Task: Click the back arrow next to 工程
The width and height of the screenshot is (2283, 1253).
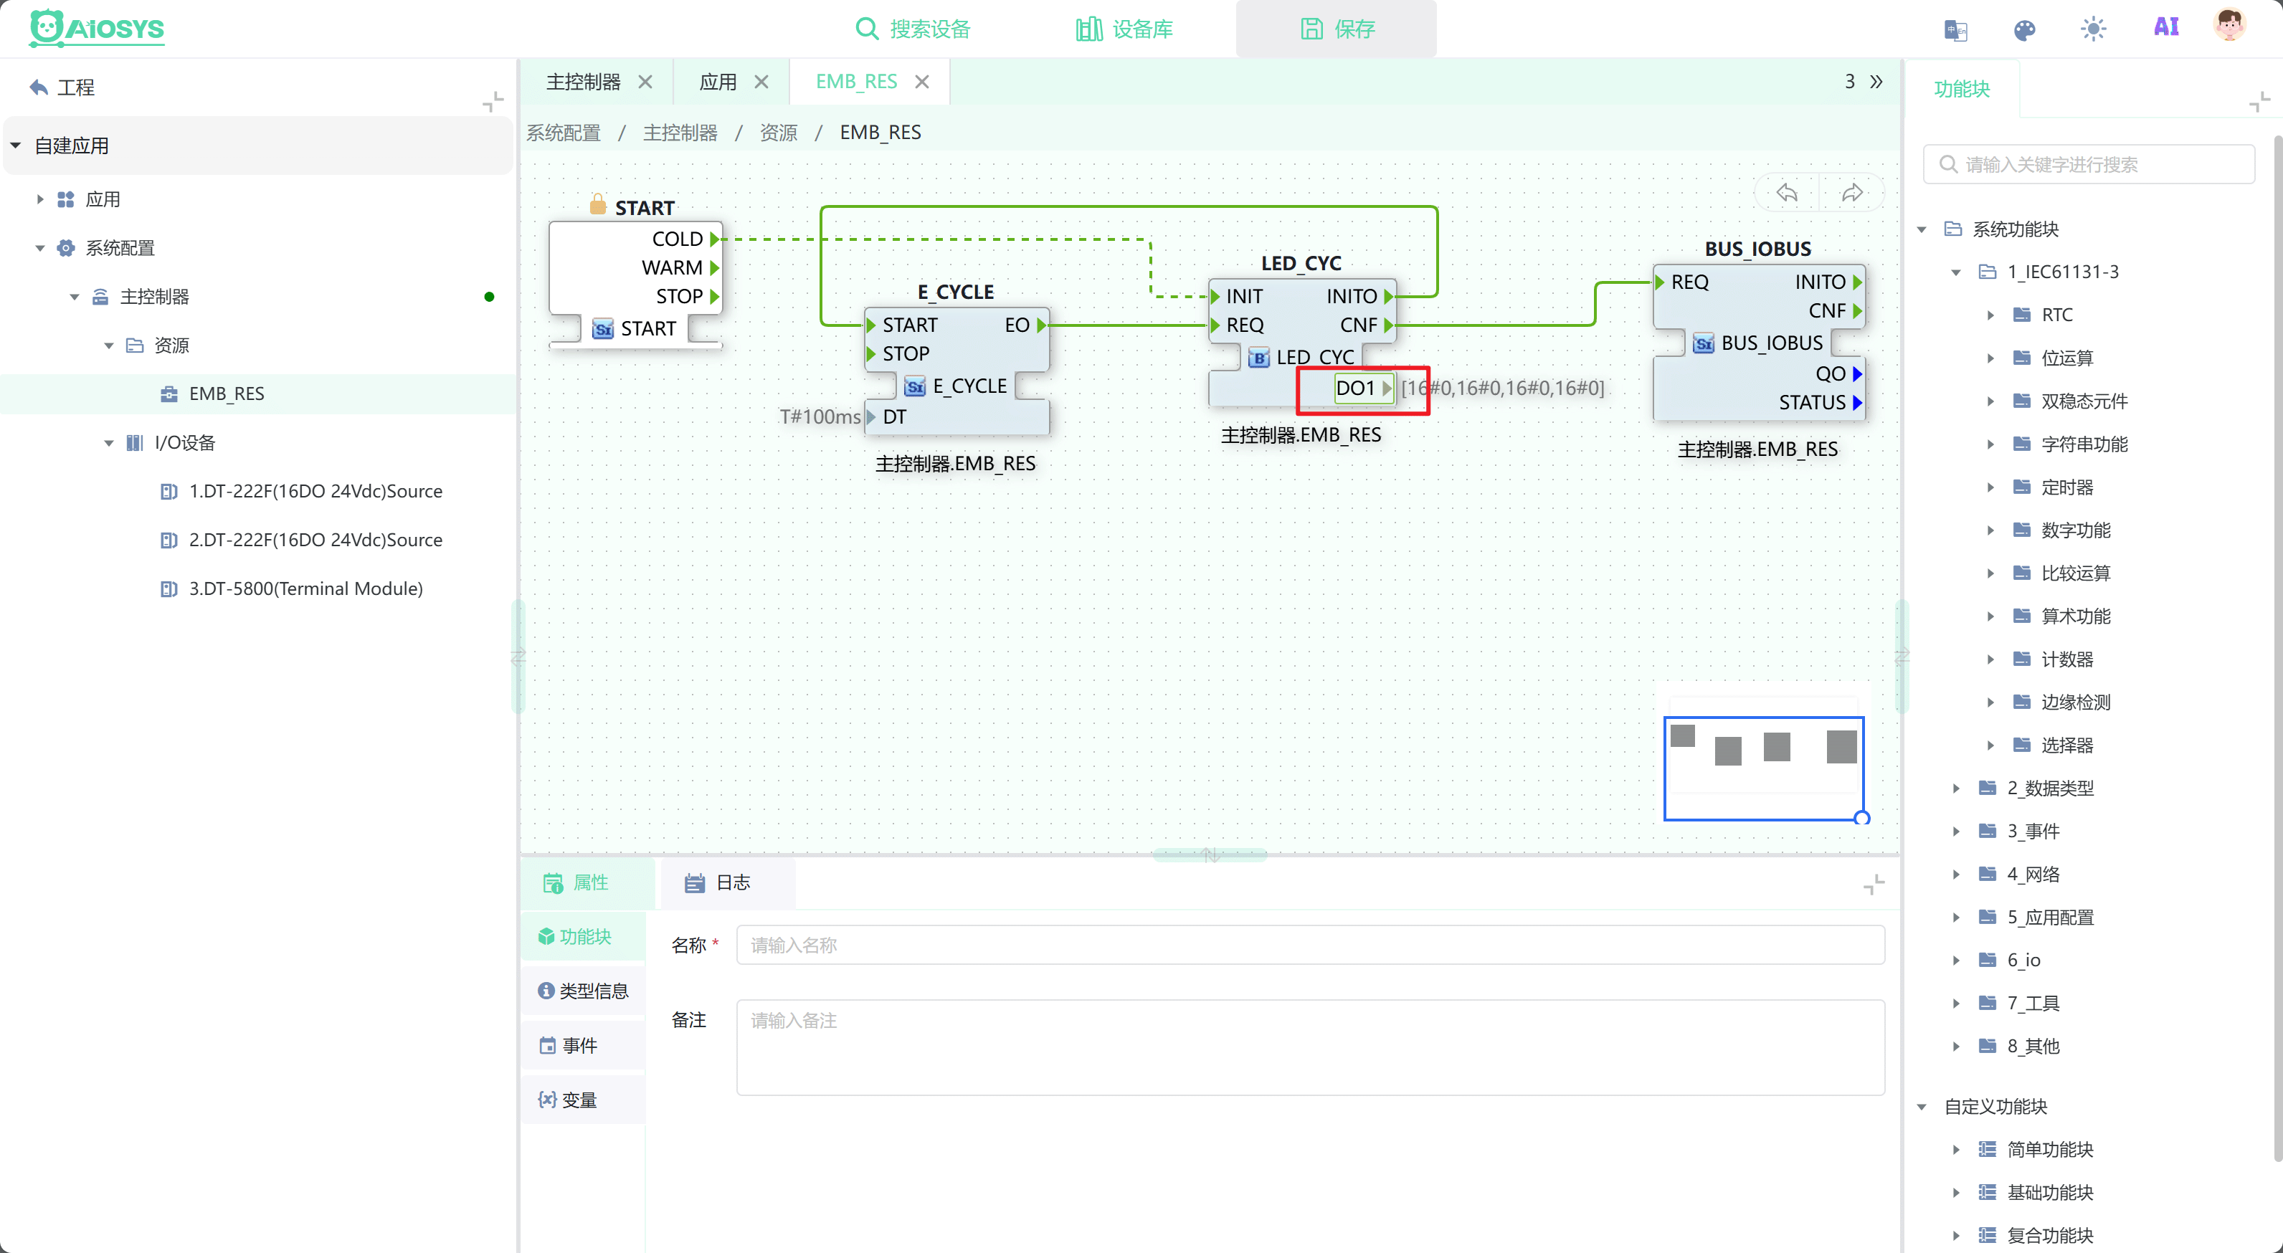Action: (x=38, y=87)
